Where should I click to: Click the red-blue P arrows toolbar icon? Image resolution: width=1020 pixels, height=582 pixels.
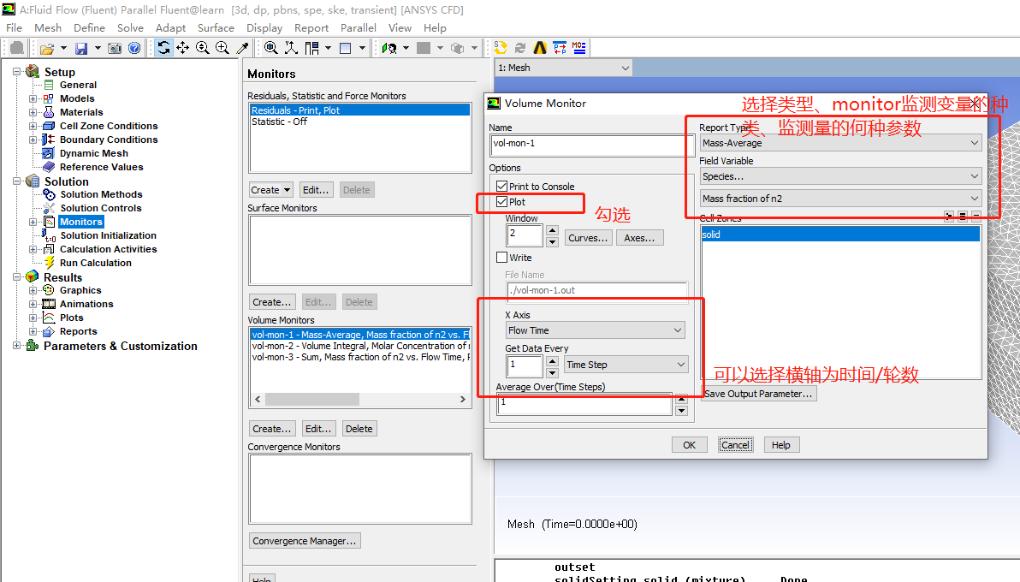click(560, 48)
